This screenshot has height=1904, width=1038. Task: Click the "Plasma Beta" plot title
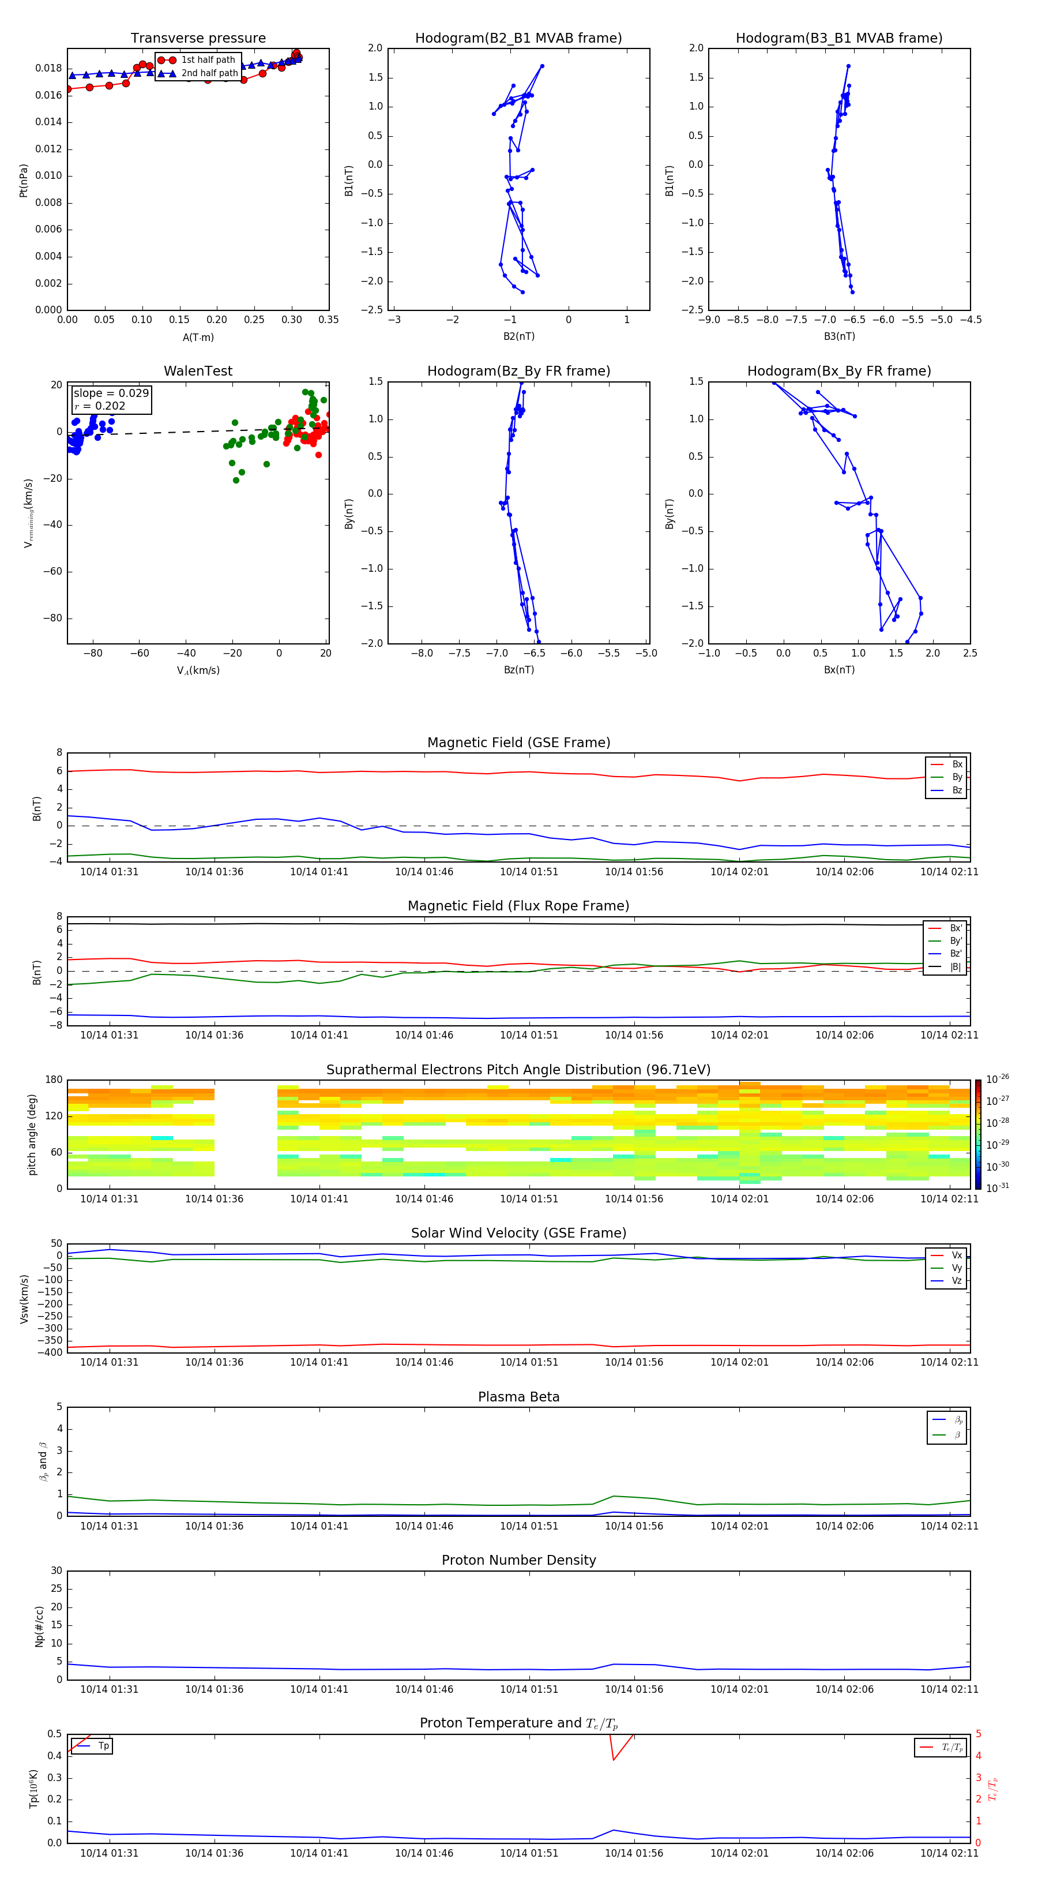(518, 1397)
